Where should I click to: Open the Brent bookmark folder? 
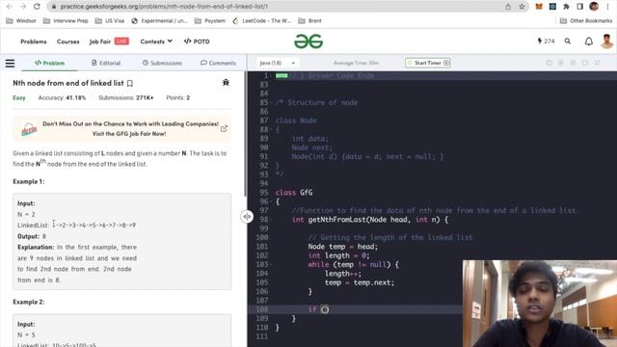coord(310,21)
